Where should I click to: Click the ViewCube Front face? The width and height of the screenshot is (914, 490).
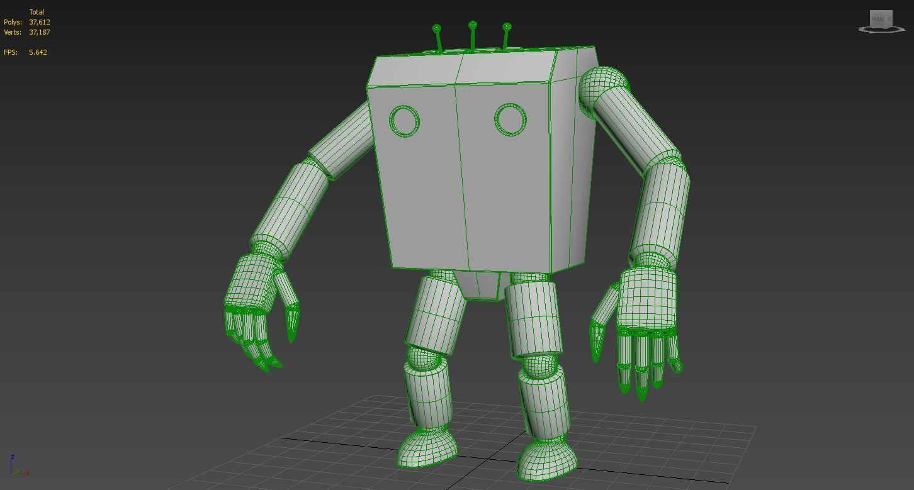[879, 19]
